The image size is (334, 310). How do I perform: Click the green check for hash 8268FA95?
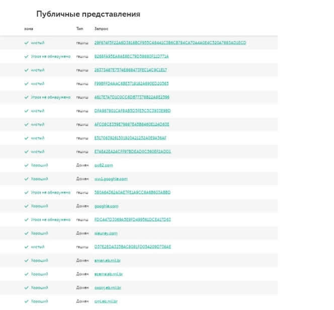point(27,56)
